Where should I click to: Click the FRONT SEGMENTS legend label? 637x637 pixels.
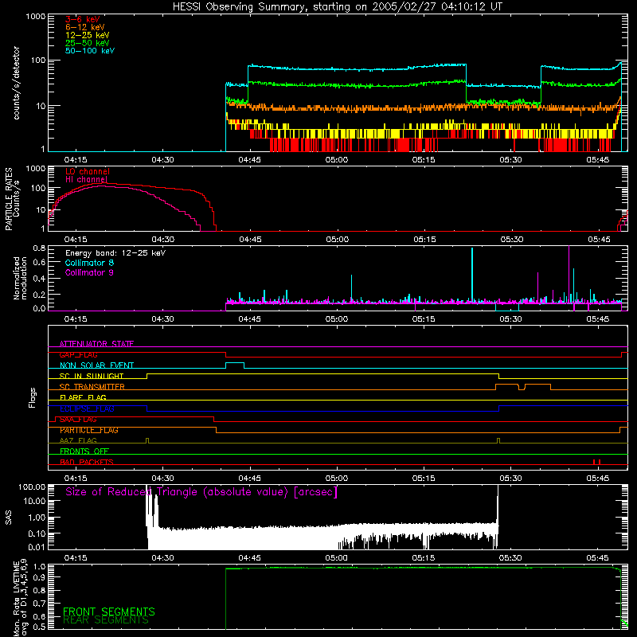click(109, 612)
